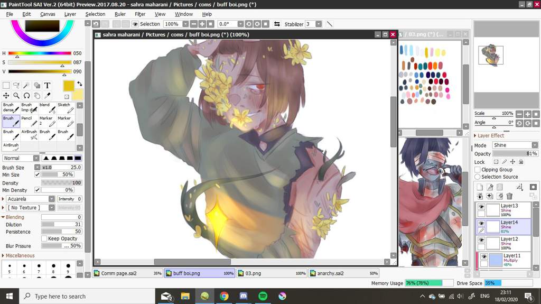Image resolution: width=541 pixels, height=304 pixels.
Task: Select the rectangular selection tool
Action: (x=6, y=85)
